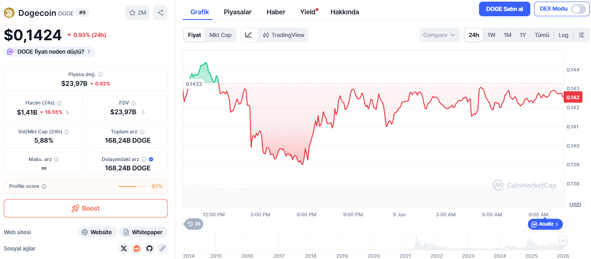
Task: Click the 61% profile score value
Action: (x=157, y=186)
